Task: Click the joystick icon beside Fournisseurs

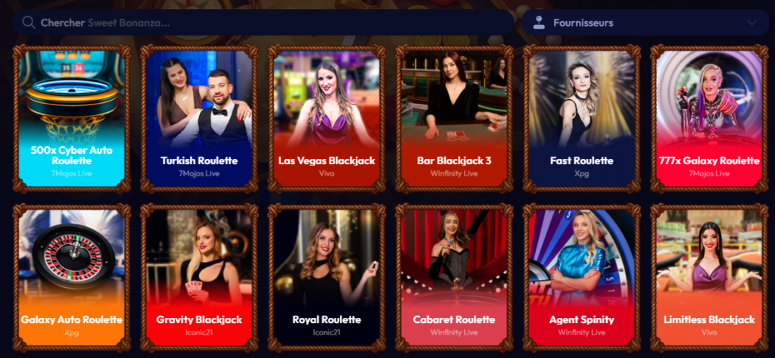Action: (539, 23)
